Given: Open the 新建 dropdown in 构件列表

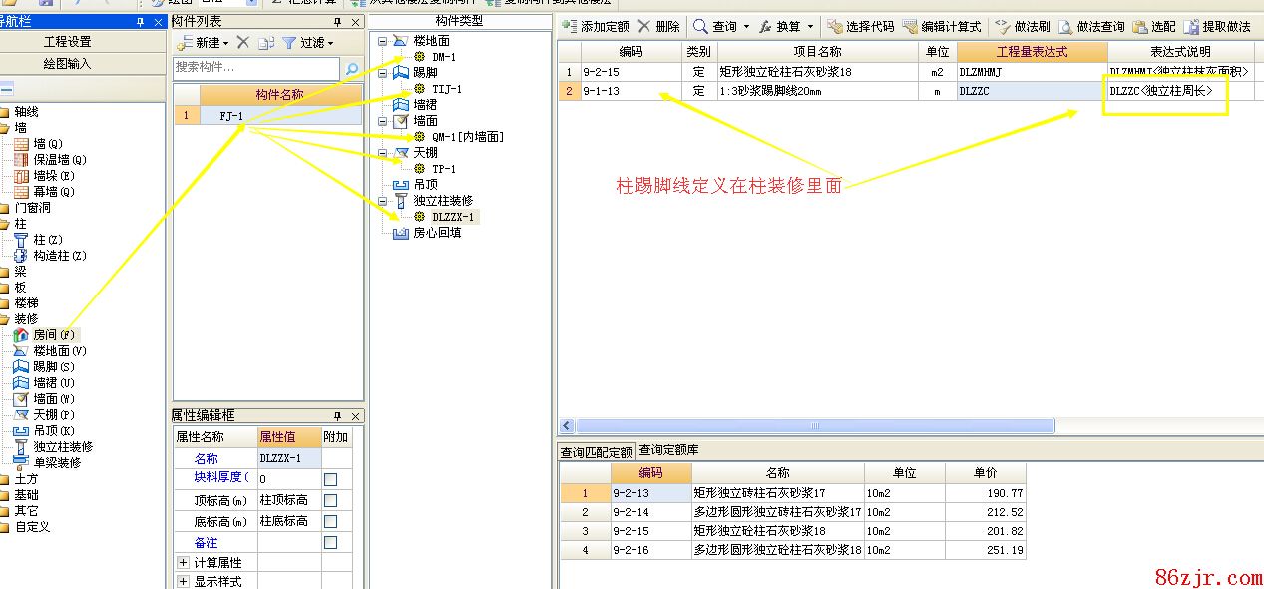Looking at the screenshot, I should [x=225, y=43].
